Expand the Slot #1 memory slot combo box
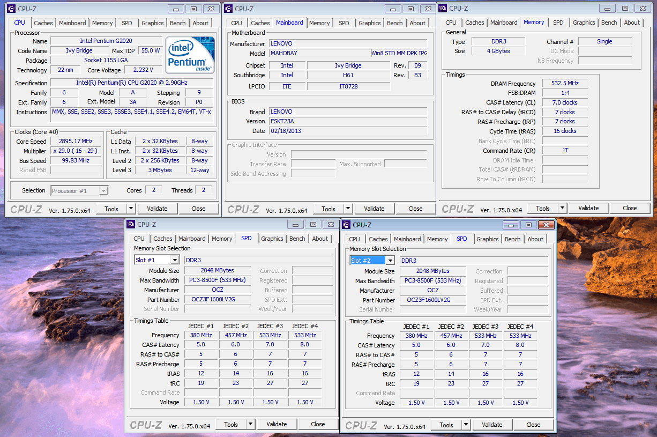The width and height of the screenshot is (657, 437). click(x=175, y=260)
